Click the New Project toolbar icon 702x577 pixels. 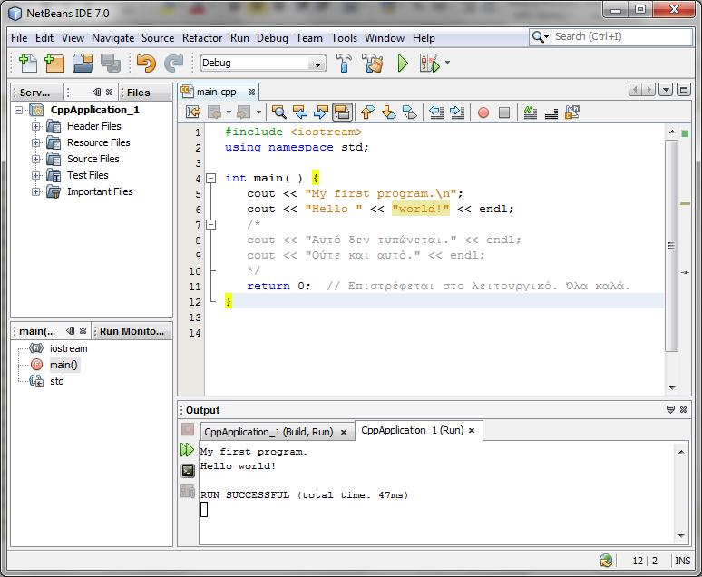54,64
